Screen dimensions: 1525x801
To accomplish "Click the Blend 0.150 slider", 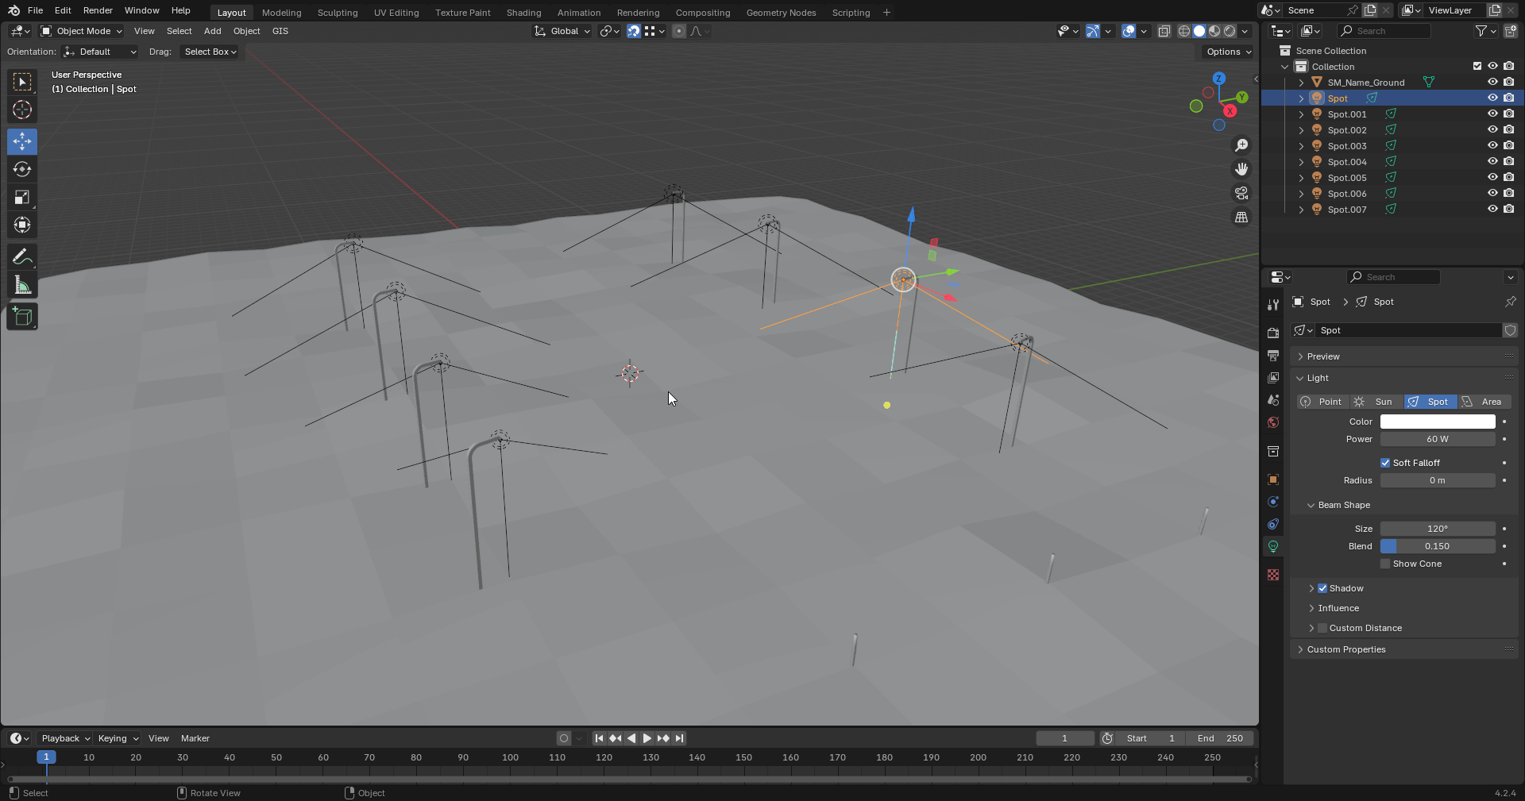I will (x=1438, y=546).
